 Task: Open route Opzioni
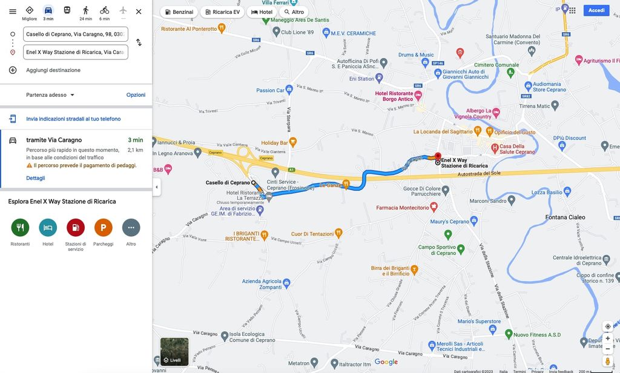[136, 95]
